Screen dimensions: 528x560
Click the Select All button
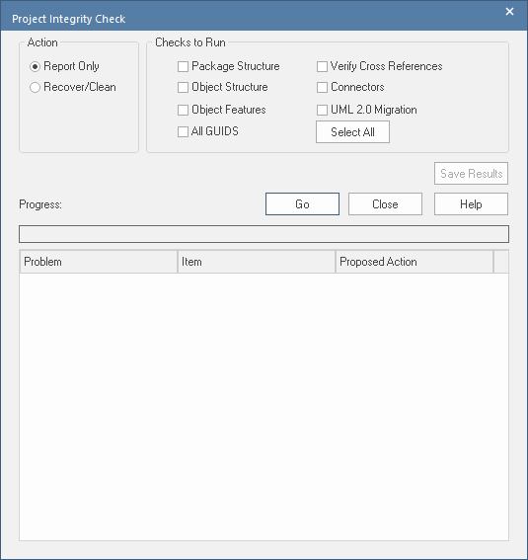352,132
